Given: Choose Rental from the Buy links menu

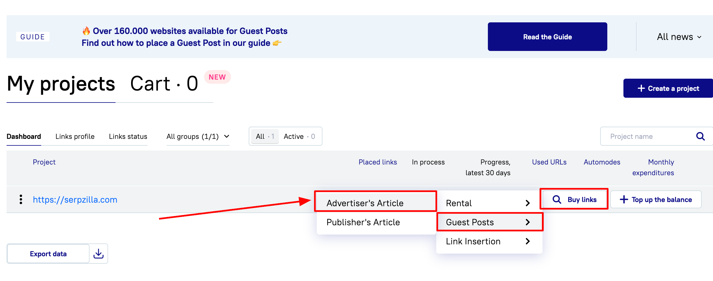Looking at the screenshot, I should tap(489, 203).
